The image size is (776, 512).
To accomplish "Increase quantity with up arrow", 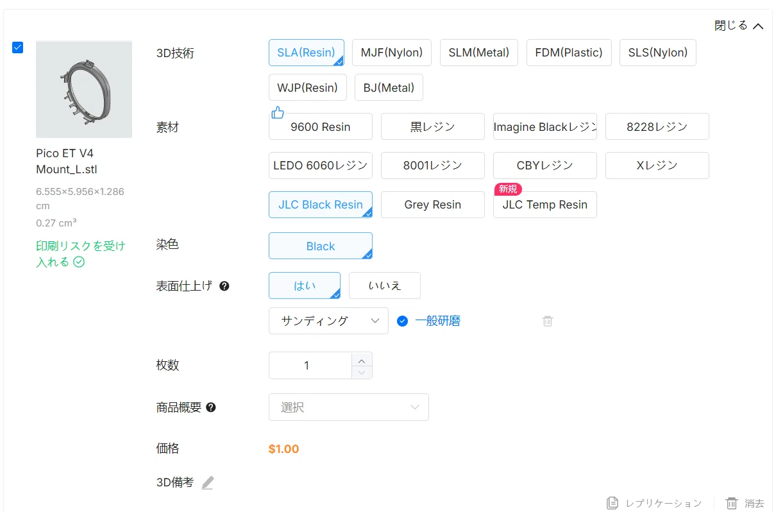I will [362, 359].
